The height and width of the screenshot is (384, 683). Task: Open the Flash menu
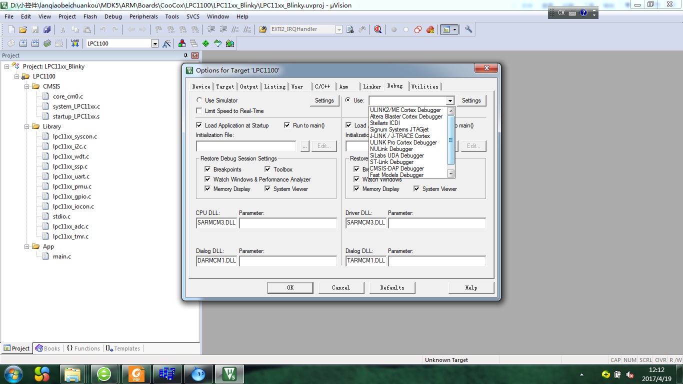tap(90, 16)
